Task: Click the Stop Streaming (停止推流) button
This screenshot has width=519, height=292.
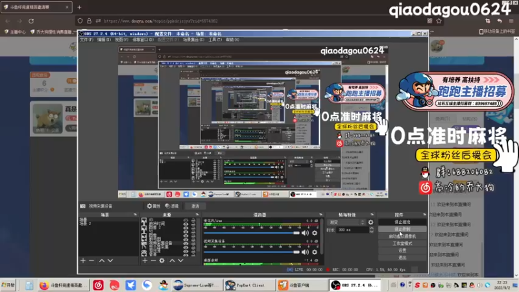Action: [402, 222]
